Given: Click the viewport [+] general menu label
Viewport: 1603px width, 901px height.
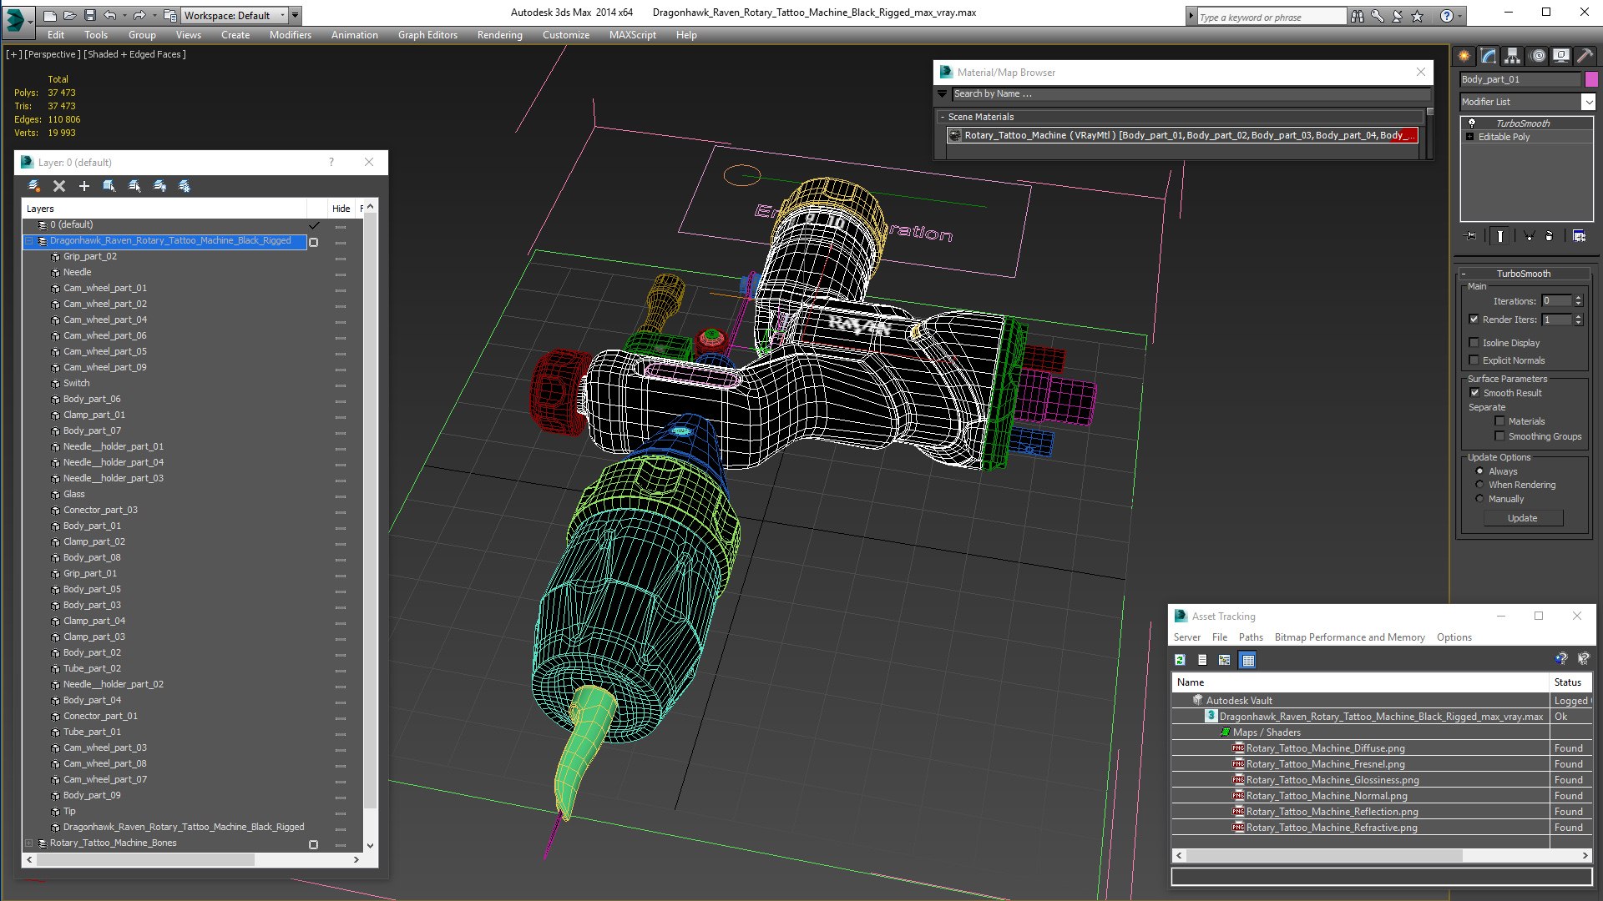Looking at the screenshot, I should click(x=14, y=54).
